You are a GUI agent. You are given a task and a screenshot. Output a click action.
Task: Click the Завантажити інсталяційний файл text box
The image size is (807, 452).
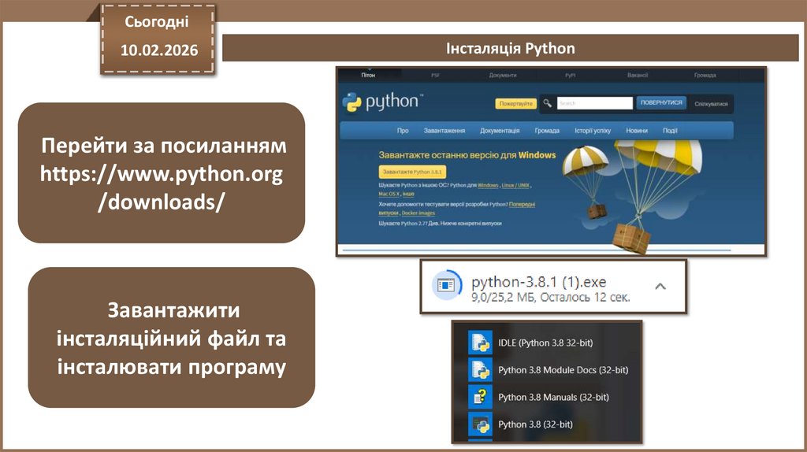pos(171,337)
